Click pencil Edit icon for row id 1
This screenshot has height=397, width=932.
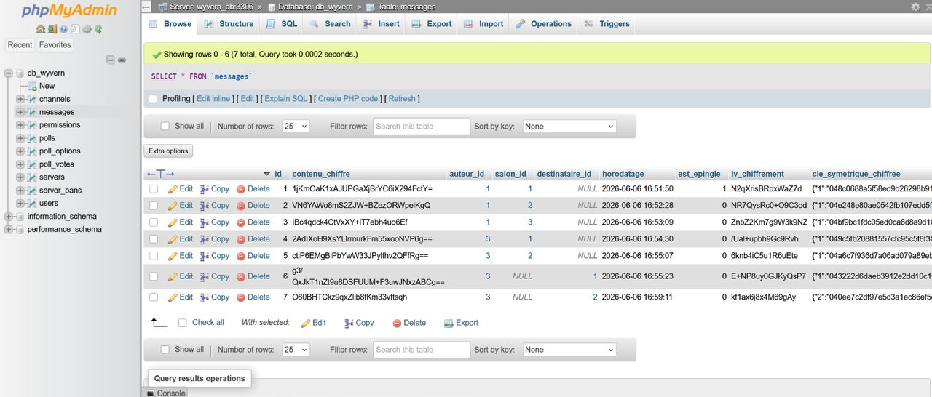pyautogui.click(x=173, y=189)
